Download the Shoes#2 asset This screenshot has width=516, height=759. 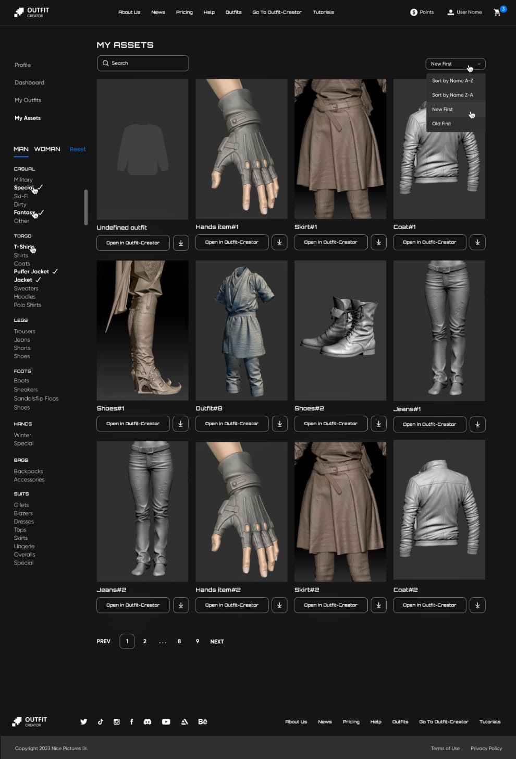click(378, 424)
